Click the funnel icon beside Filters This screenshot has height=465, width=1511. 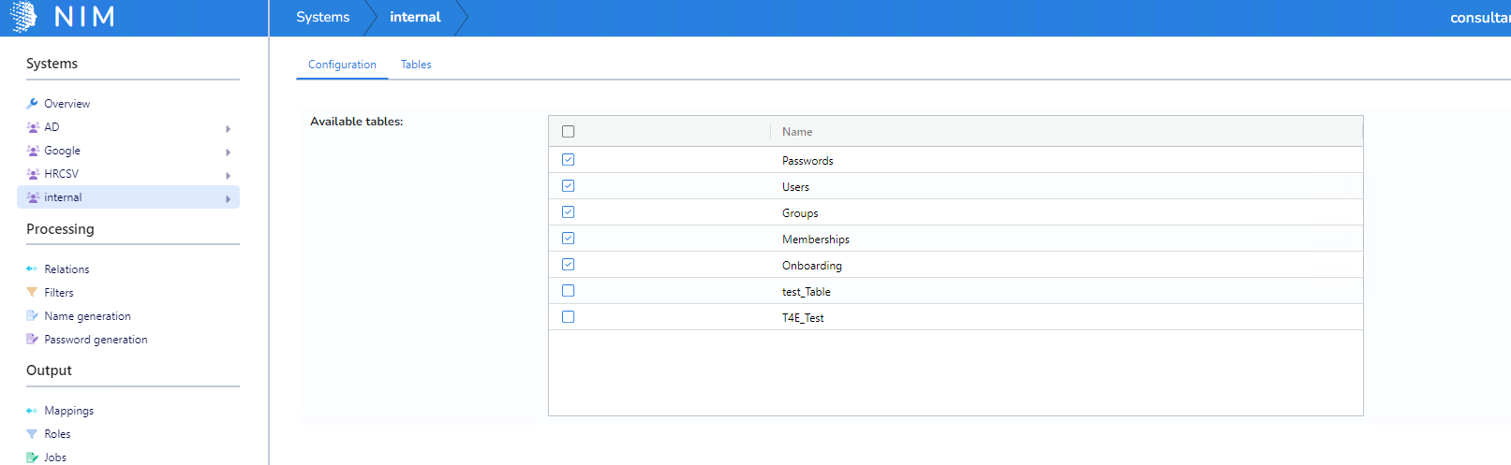(32, 293)
